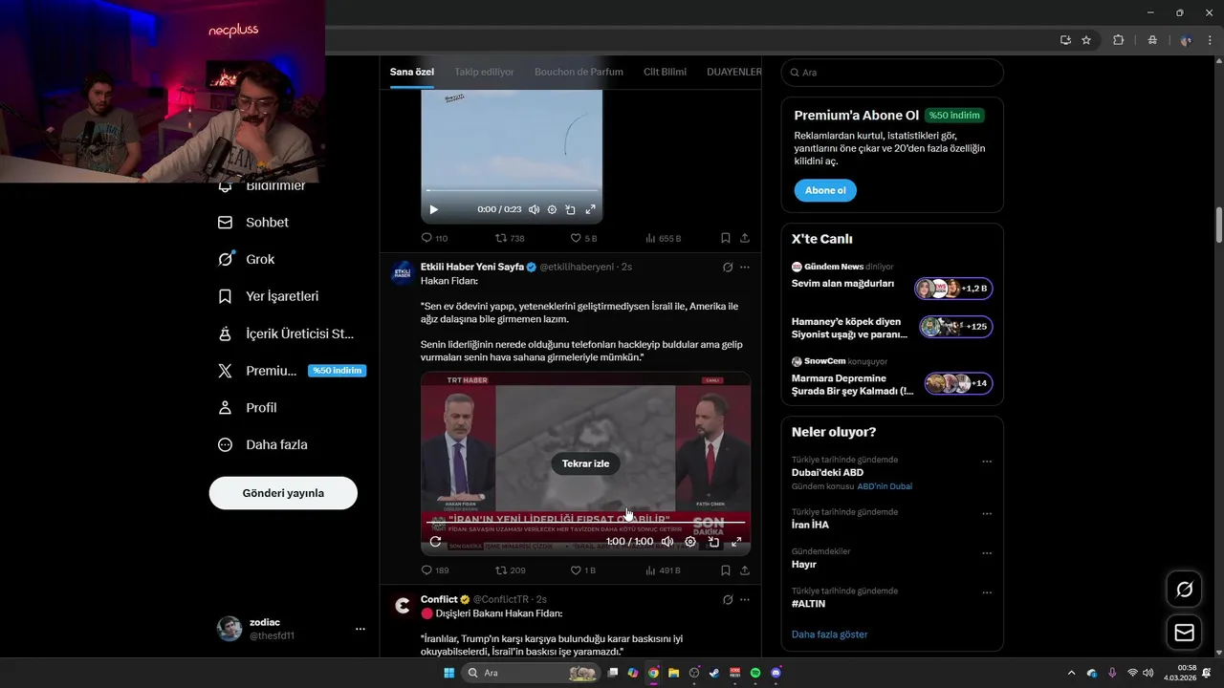Seek on the 1:00 video progress bar
This screenshot has height=688, width=1224.
[585, 523]
